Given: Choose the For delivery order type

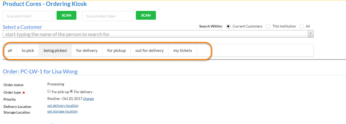Looking at the screenshot, I should click(x=71, y=92).
